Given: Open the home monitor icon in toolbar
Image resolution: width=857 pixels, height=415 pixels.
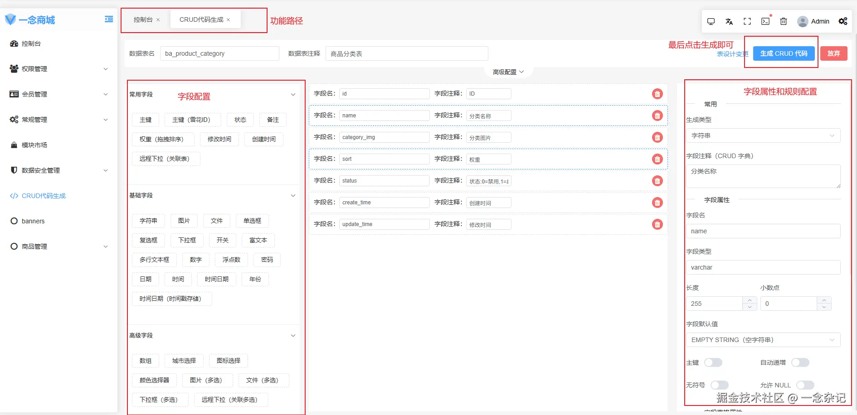Looking at the screenshot, I should coord(711,21).
